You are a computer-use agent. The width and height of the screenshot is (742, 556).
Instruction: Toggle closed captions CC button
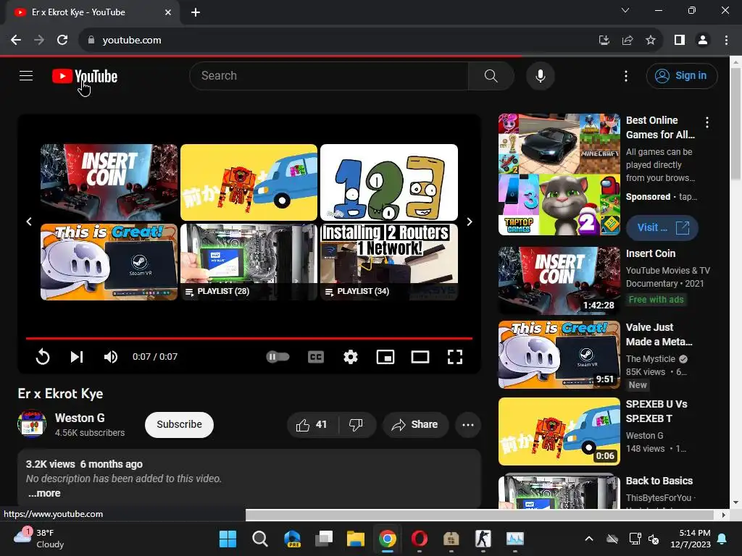point(316,356)
